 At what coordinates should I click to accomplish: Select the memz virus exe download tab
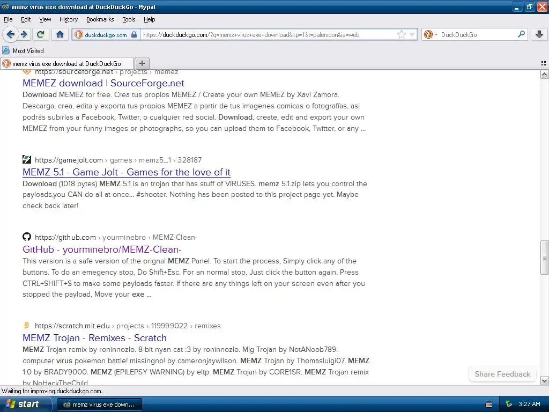(x=66, y=63)
